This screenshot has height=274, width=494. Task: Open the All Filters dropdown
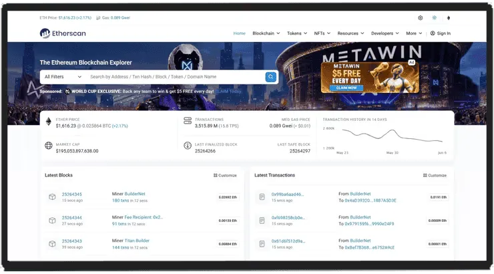63,77
